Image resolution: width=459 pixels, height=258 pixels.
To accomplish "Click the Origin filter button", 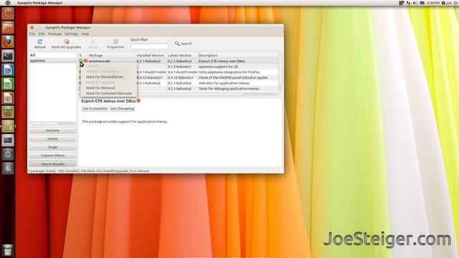I will tap(52, 147).
